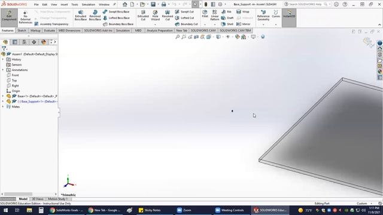The image size is (383, 215).
Task: Switch to SOLIDWORKS Add-Ins tab
Action: coord(98,30)
